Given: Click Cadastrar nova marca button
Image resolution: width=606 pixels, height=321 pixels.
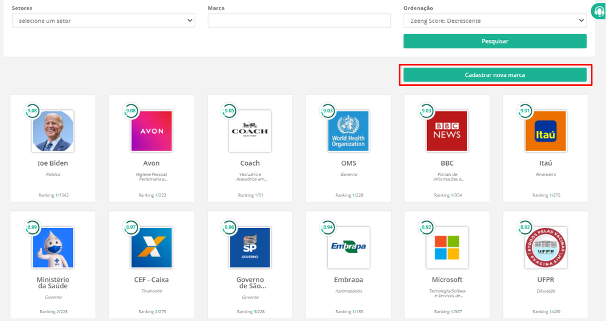Looking at the screenshot, I should 494,75.
